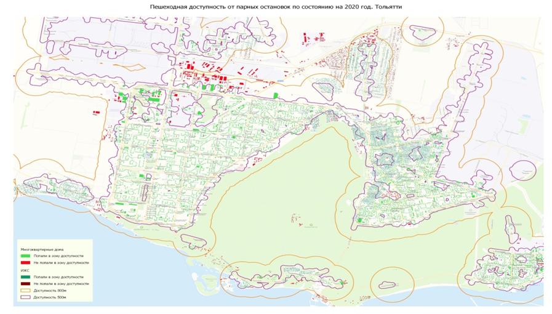This screenshot has height=314, width=552.
Task: Click the legend label 'Доступность 800м'
Action: (50, 291)
